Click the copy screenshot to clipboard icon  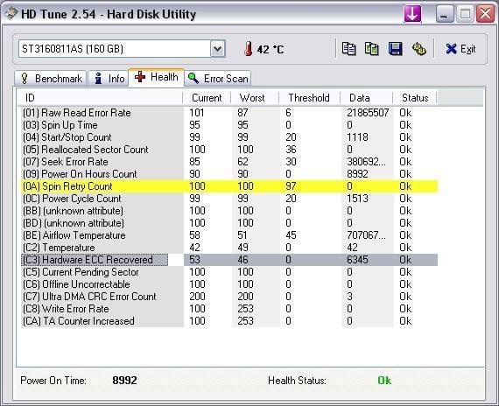[371, 49]
